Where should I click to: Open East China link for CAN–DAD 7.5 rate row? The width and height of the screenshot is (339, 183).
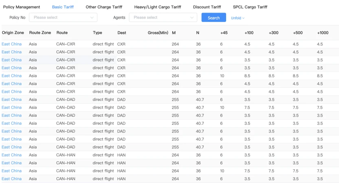12,107
